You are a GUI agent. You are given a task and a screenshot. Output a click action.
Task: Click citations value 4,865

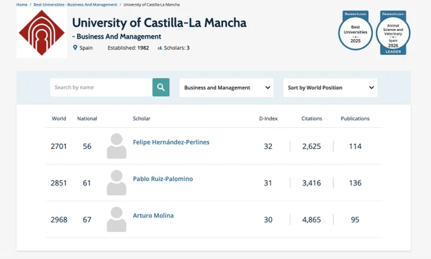[311, 220]
